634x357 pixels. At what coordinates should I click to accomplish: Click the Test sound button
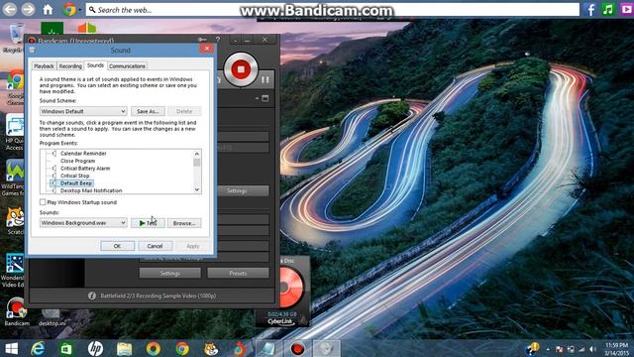tap(148, 223)
